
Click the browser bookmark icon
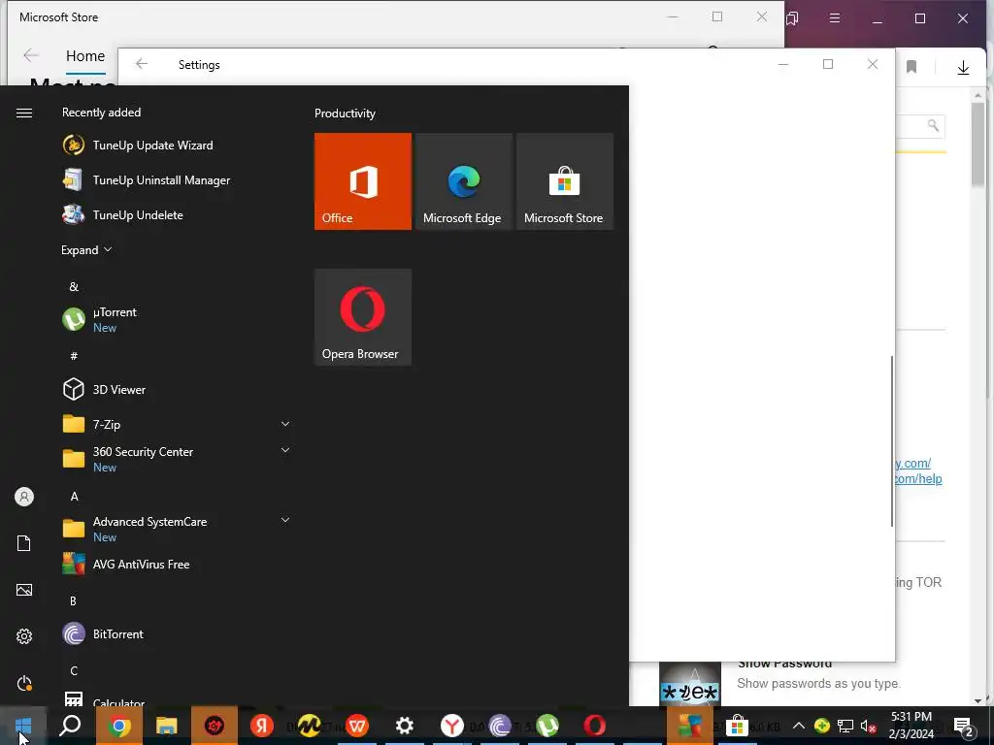(911, 67)
